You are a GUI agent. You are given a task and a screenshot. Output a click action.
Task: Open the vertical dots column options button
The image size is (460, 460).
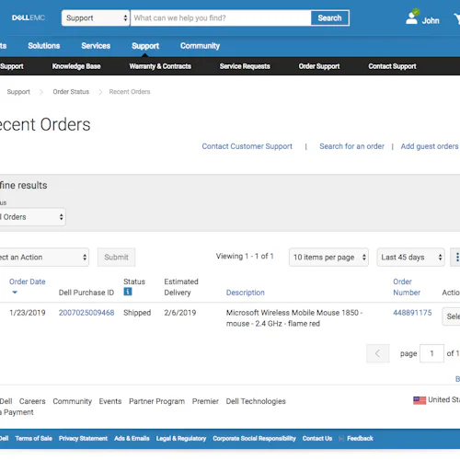tap(455, 257)
